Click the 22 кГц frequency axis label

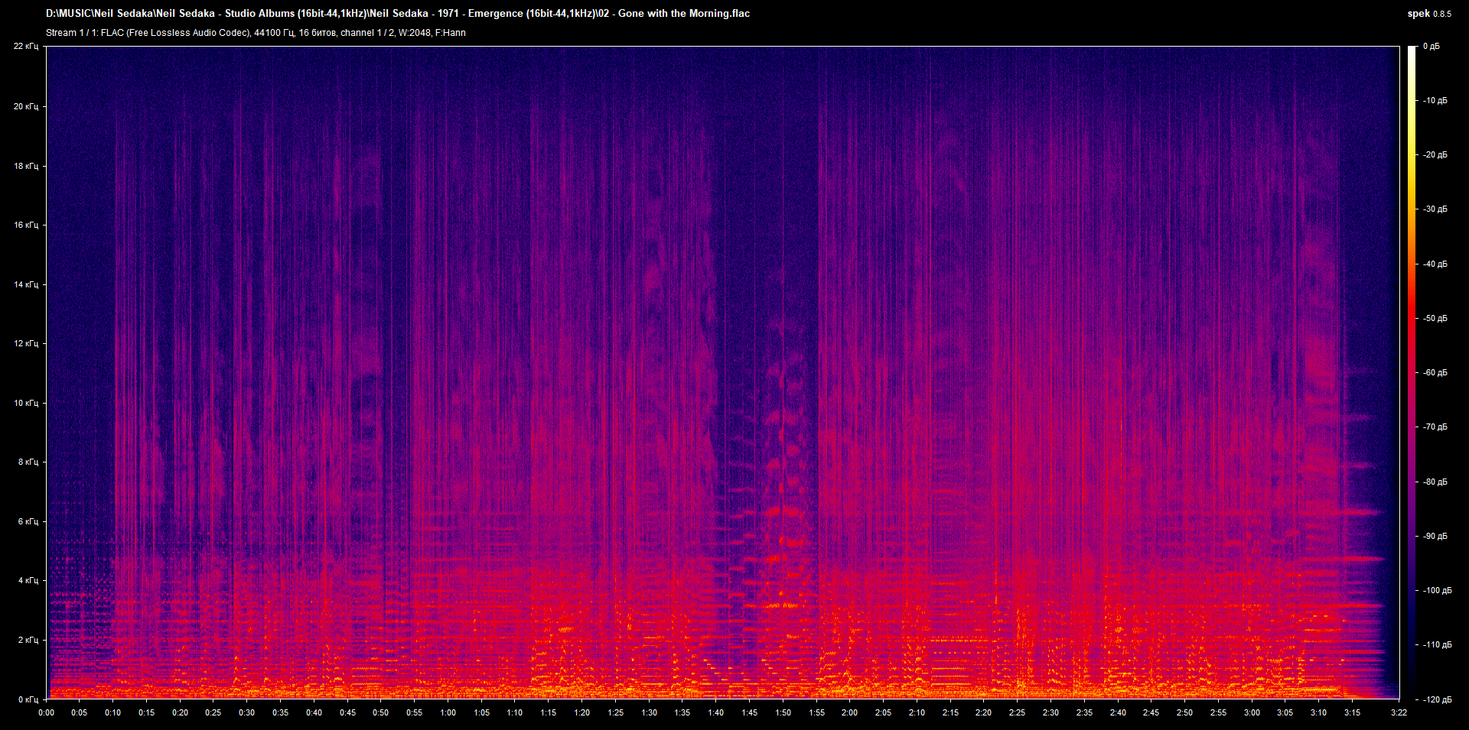26,47
